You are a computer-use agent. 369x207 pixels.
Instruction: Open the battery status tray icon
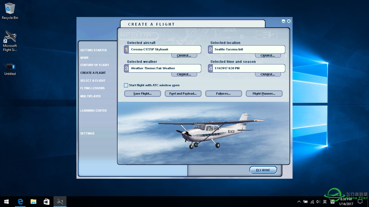click(x=306, y=202)
